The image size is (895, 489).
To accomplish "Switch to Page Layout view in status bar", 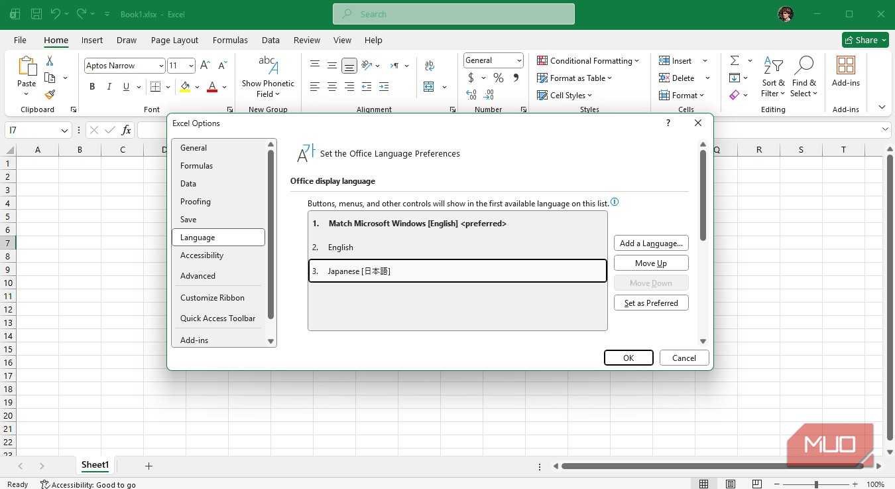I will click(x=729, y=484).
